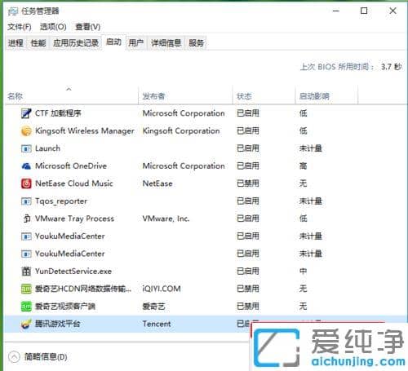
Task: Click the VMware, Inc. publisher cell
Action: [x=166, y=219]
